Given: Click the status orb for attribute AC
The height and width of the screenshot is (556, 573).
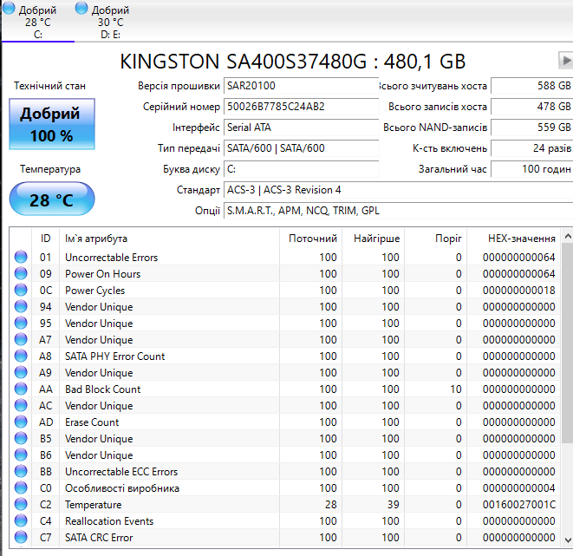Looking at the screenshot, I should coord(21,405).
